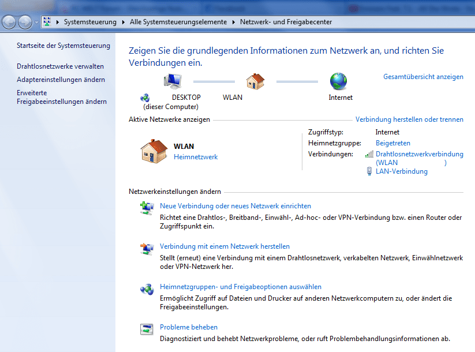This screenshot has width=475, height=352.
Task: Click the large WLAN house network icon
Action: point(154,151)
